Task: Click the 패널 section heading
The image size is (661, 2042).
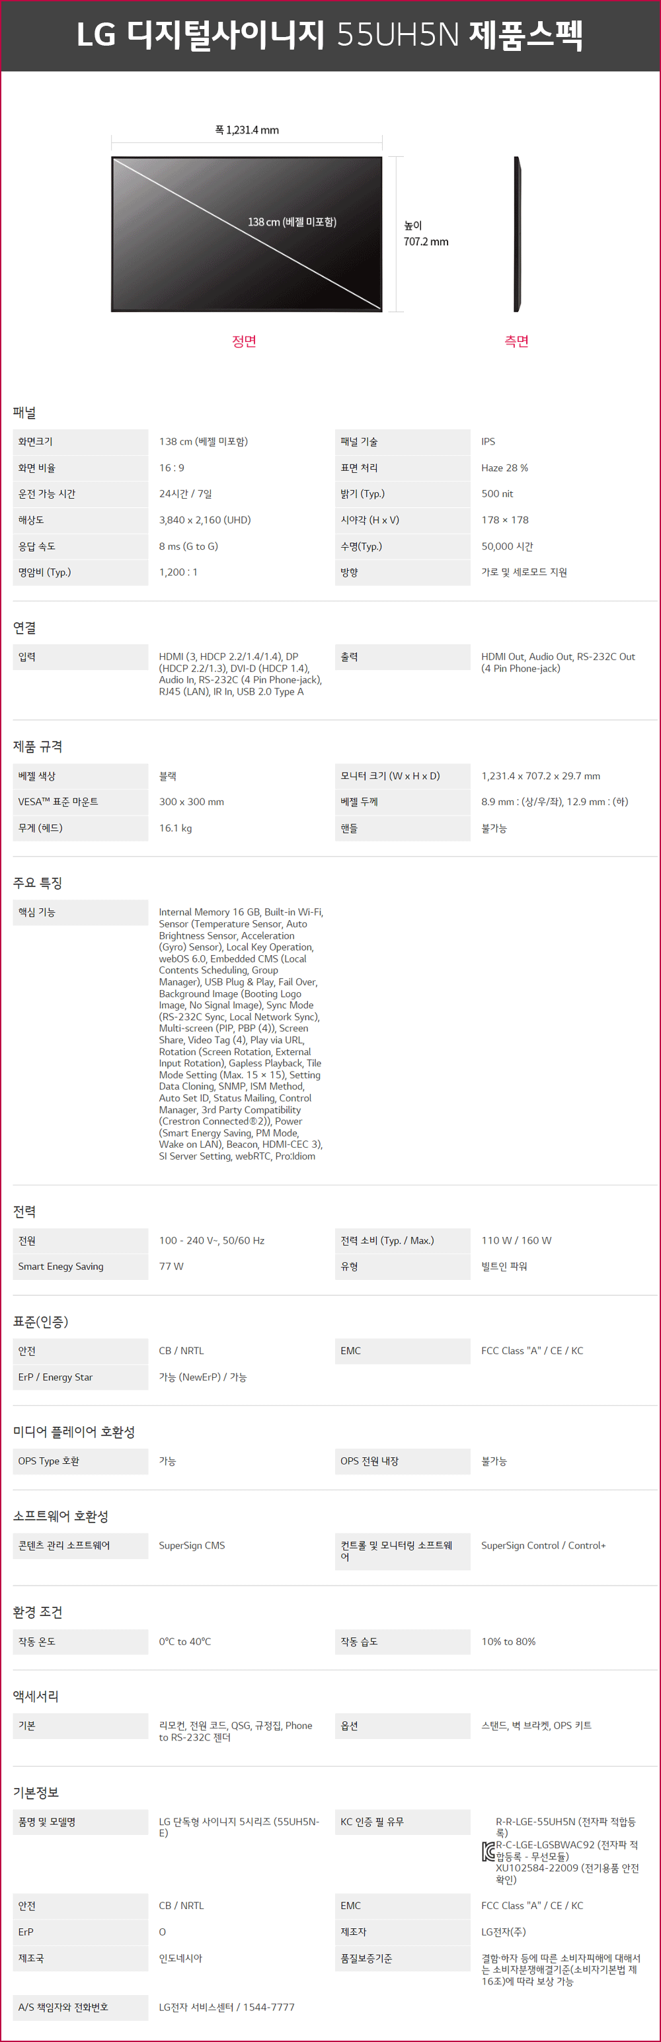Action: (24, 412)
